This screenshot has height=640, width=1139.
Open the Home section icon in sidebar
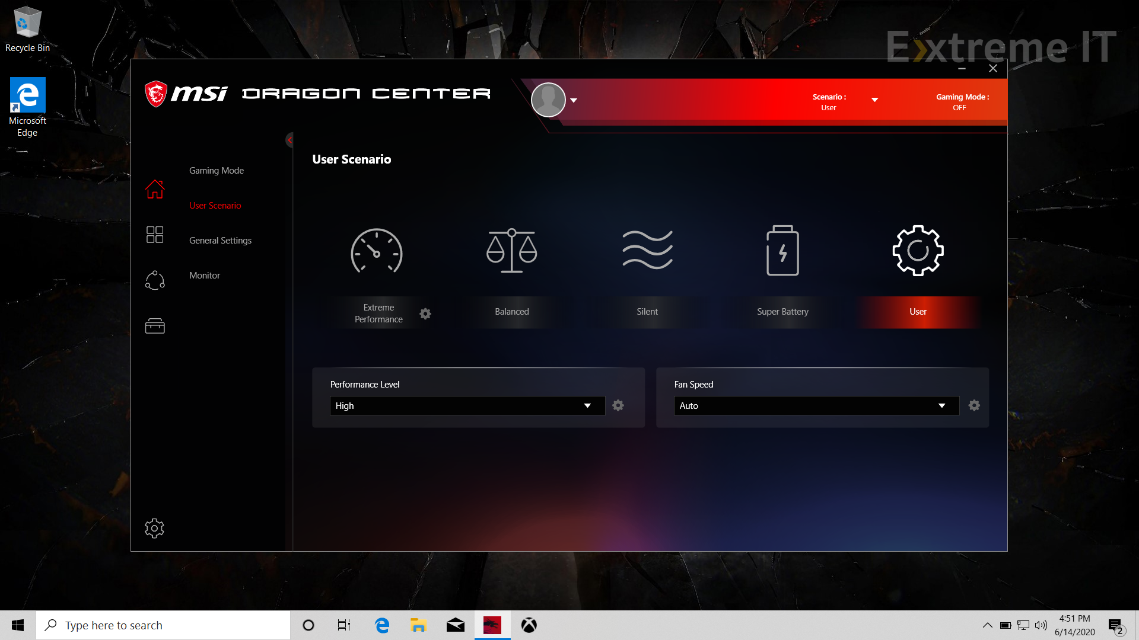(155, 189)
